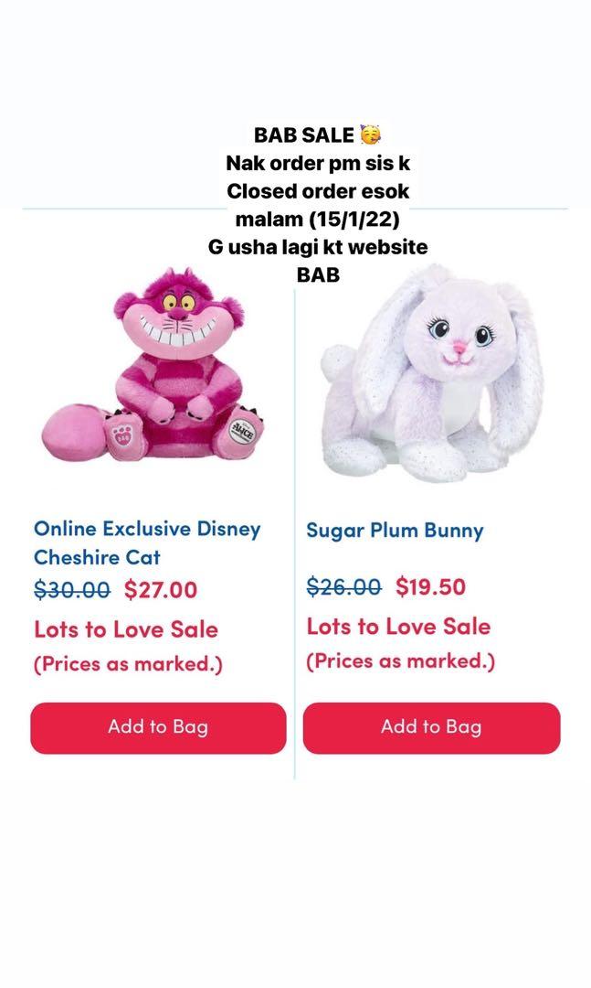Click the $19.50 sale price
Screen dimensions: 591x988
click(430, 586)
